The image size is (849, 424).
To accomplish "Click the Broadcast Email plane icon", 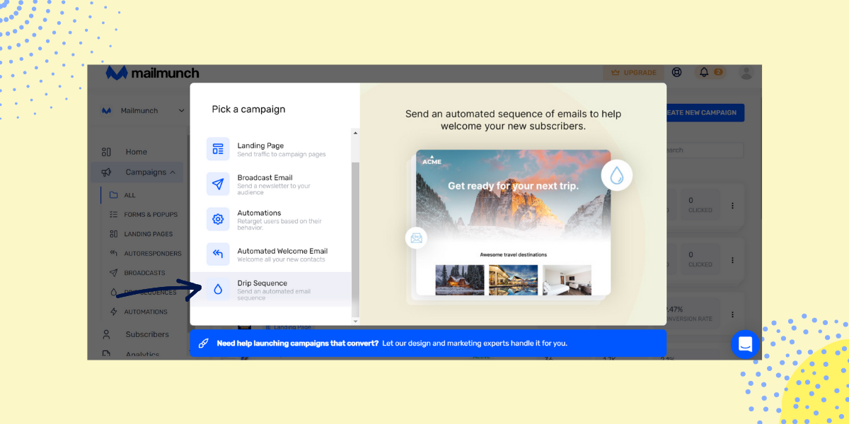I will [x=218, y=184].
